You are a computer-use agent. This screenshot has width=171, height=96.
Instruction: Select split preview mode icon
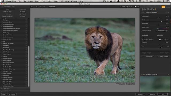(40, 7)
